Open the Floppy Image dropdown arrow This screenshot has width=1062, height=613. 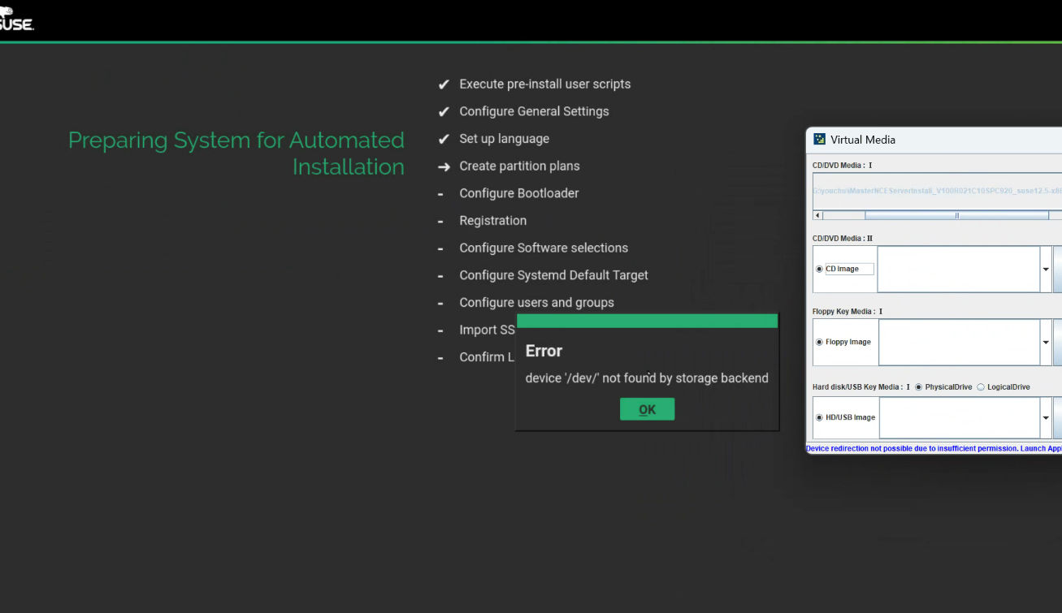click(x=1046, y=343)
